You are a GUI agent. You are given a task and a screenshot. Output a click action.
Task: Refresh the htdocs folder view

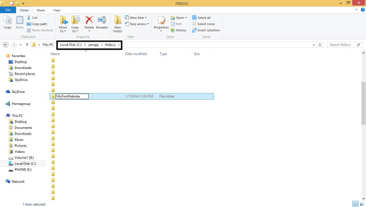click(320, 45)
